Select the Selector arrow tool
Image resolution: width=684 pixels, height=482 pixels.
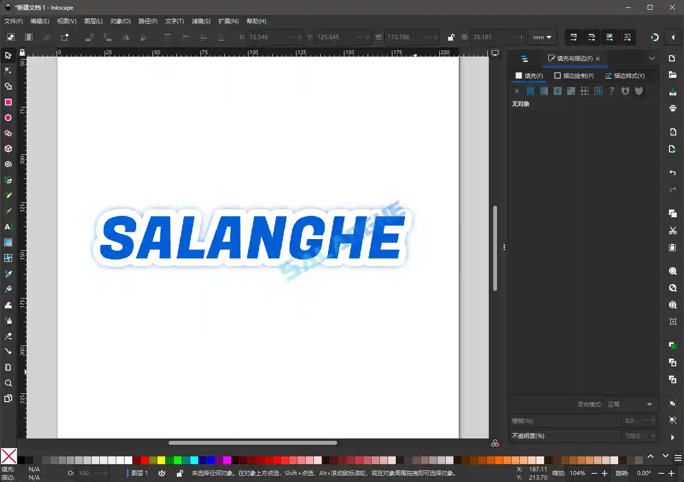pos(8,55)
